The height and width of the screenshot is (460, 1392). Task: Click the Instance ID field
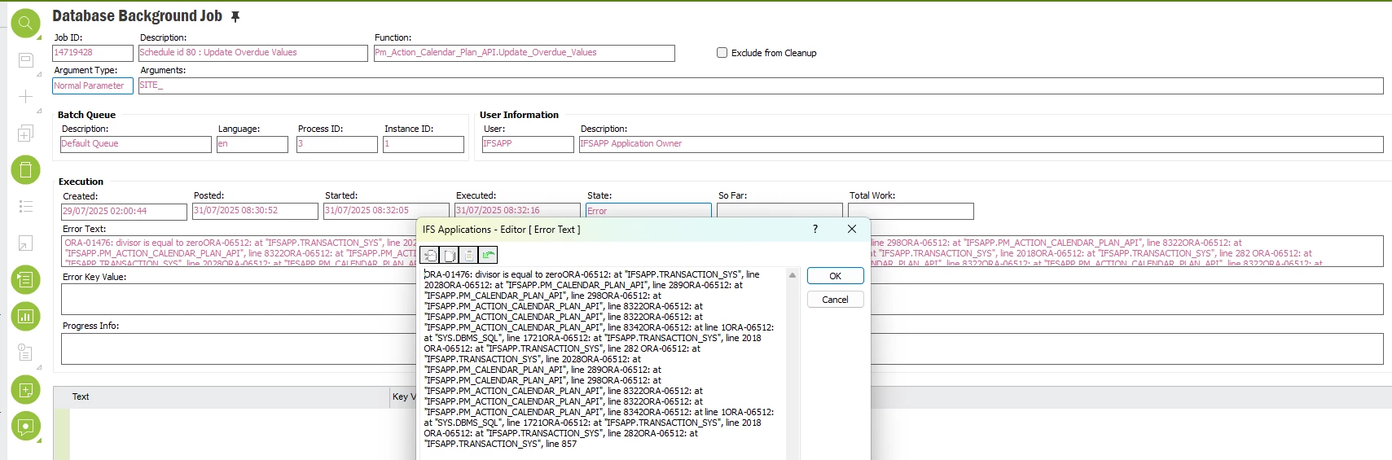(424, 144)
